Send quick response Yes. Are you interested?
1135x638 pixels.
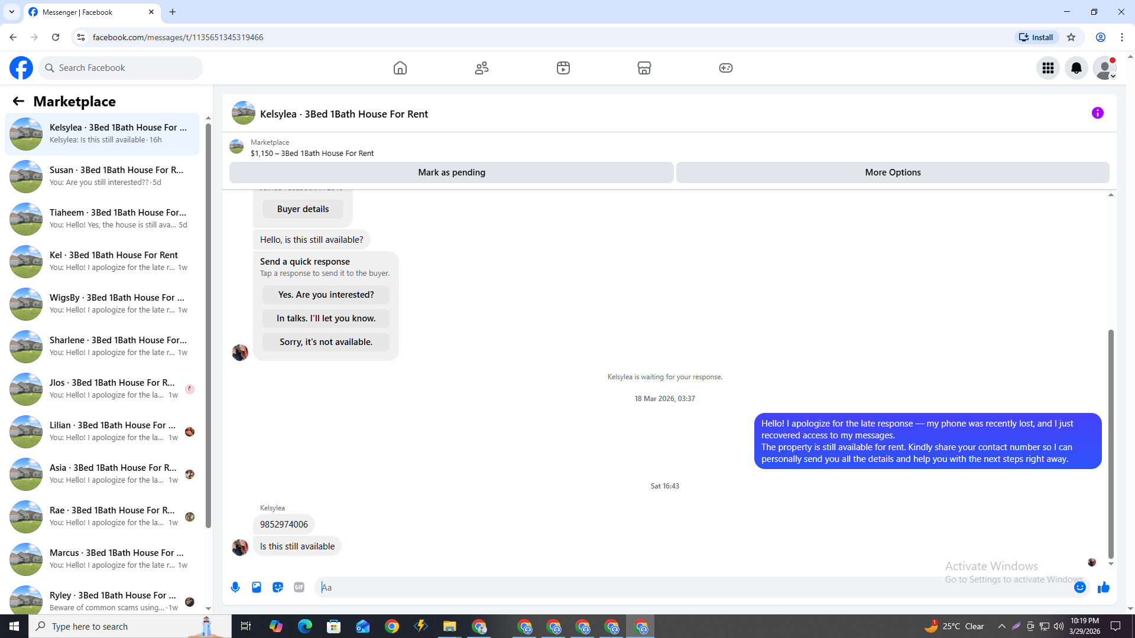(326, 295)
